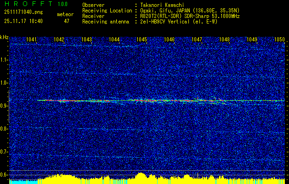The image size is (289, 184).
Task: Click the HROFFT title text
Action: (28, 4)
